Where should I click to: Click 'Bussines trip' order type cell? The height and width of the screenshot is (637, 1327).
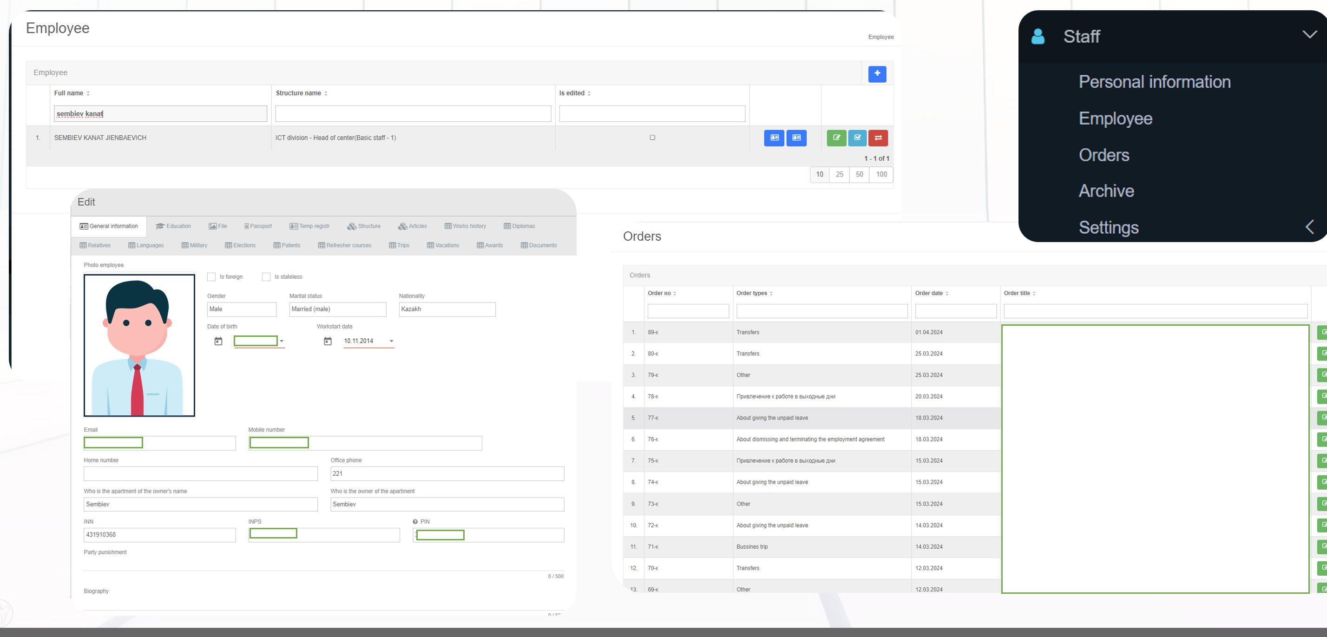click(752, 546)
